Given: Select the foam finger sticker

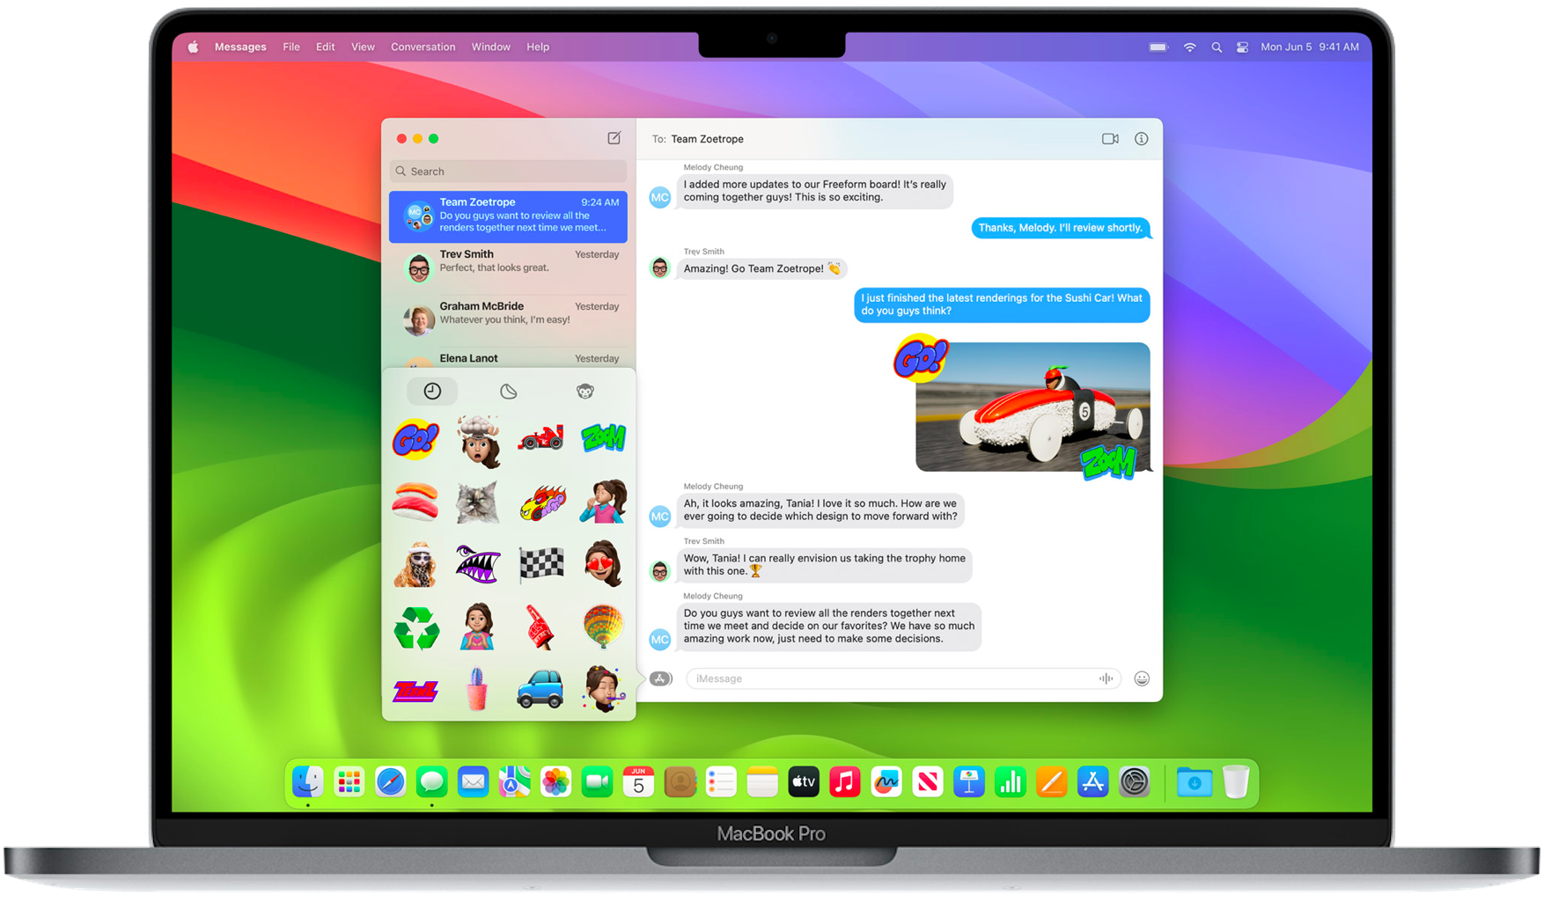Looking at the screenshot, I should [x=539, y=627].
